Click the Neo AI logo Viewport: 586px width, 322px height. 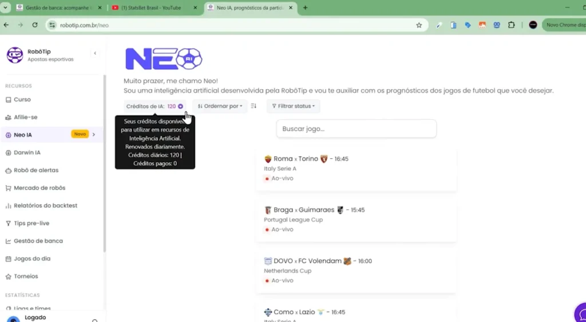(164, 58)
